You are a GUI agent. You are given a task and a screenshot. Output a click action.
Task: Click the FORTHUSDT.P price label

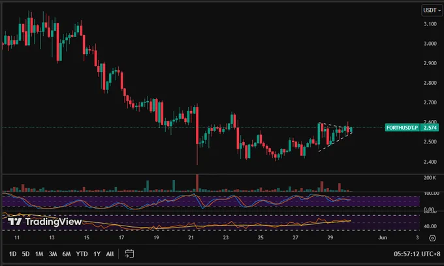pos(402,128)
